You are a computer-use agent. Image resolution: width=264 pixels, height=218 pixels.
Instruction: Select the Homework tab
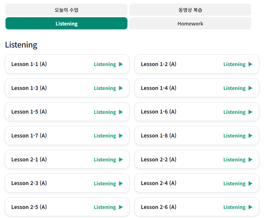point(190,23)
